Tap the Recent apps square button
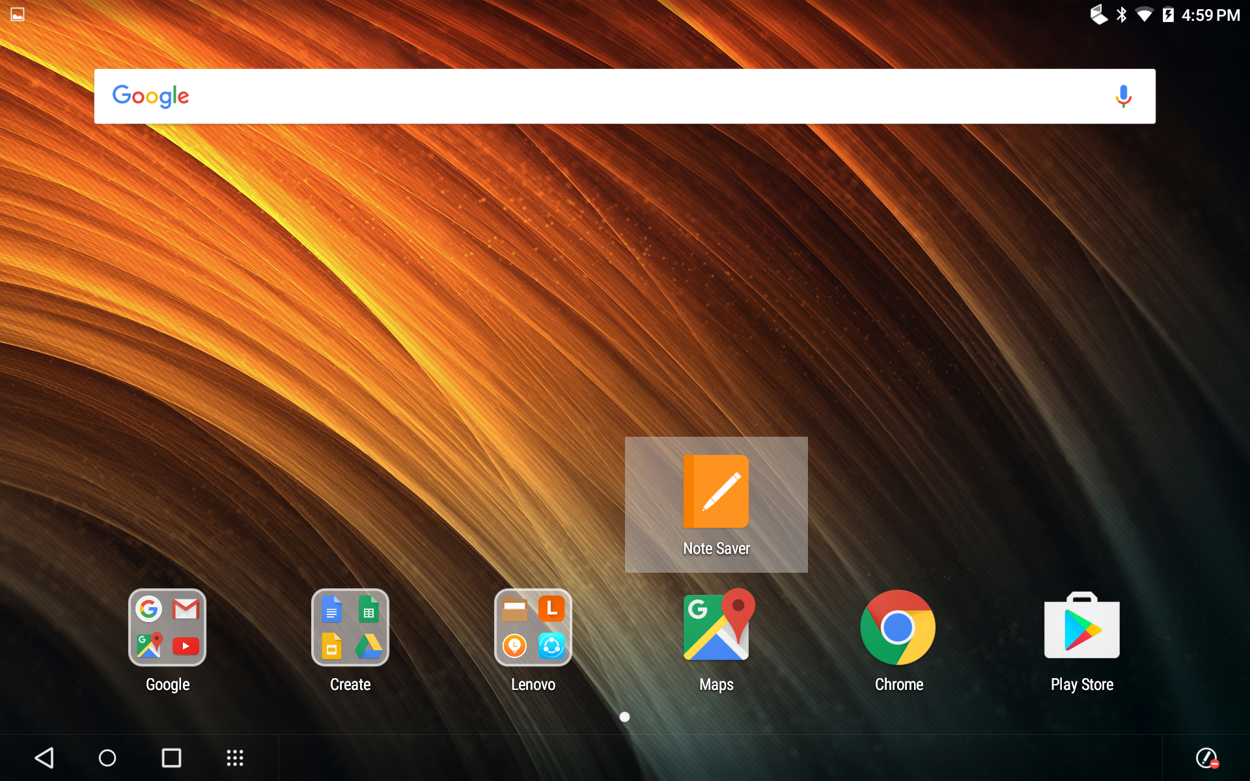Viewport: 1250px width, 781px height. (x=171, y=758)
